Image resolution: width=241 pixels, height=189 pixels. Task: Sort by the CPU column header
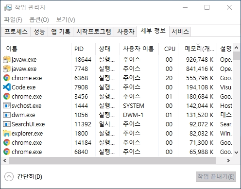tap(168, 49)
